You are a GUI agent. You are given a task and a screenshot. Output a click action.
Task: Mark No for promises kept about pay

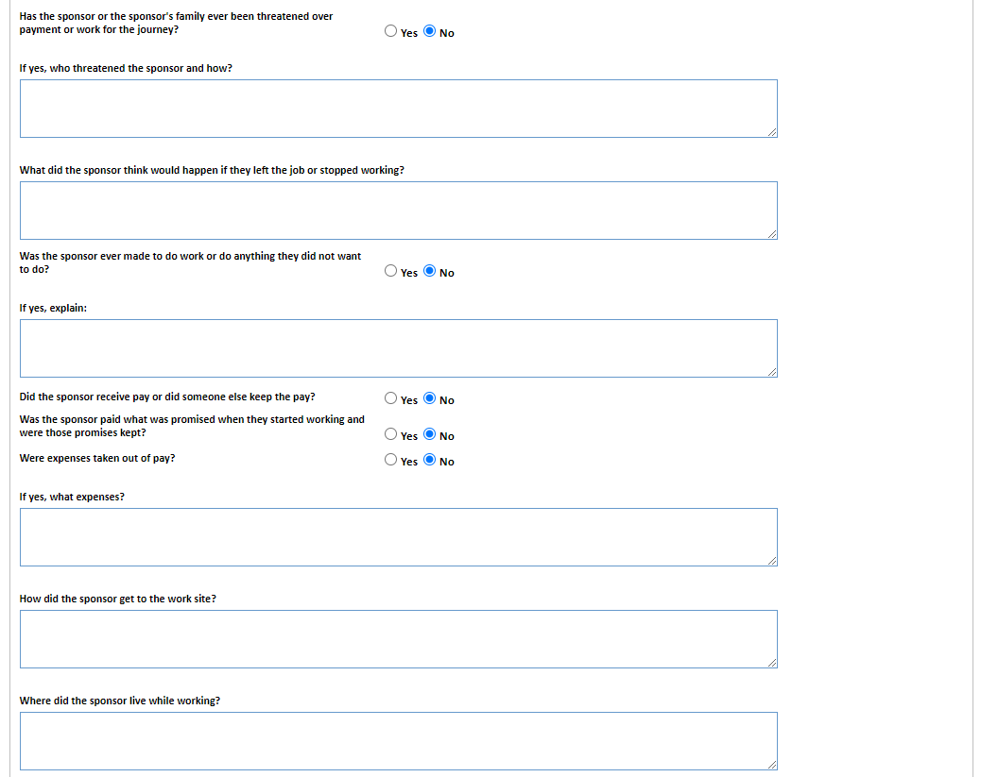430,434
